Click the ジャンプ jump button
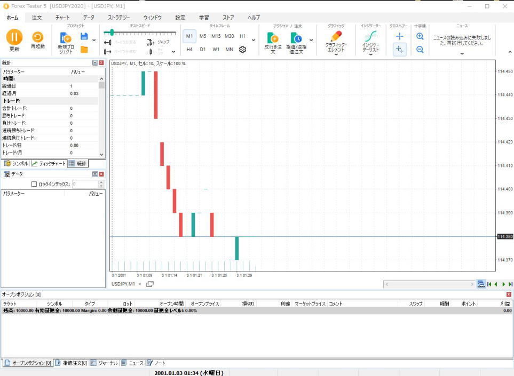Screen dimensions: 514x376 pos(159,42)
